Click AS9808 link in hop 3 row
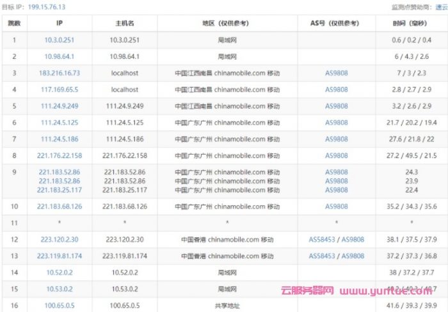This screenshot has width=448, height=312. (x=336, y=73)
